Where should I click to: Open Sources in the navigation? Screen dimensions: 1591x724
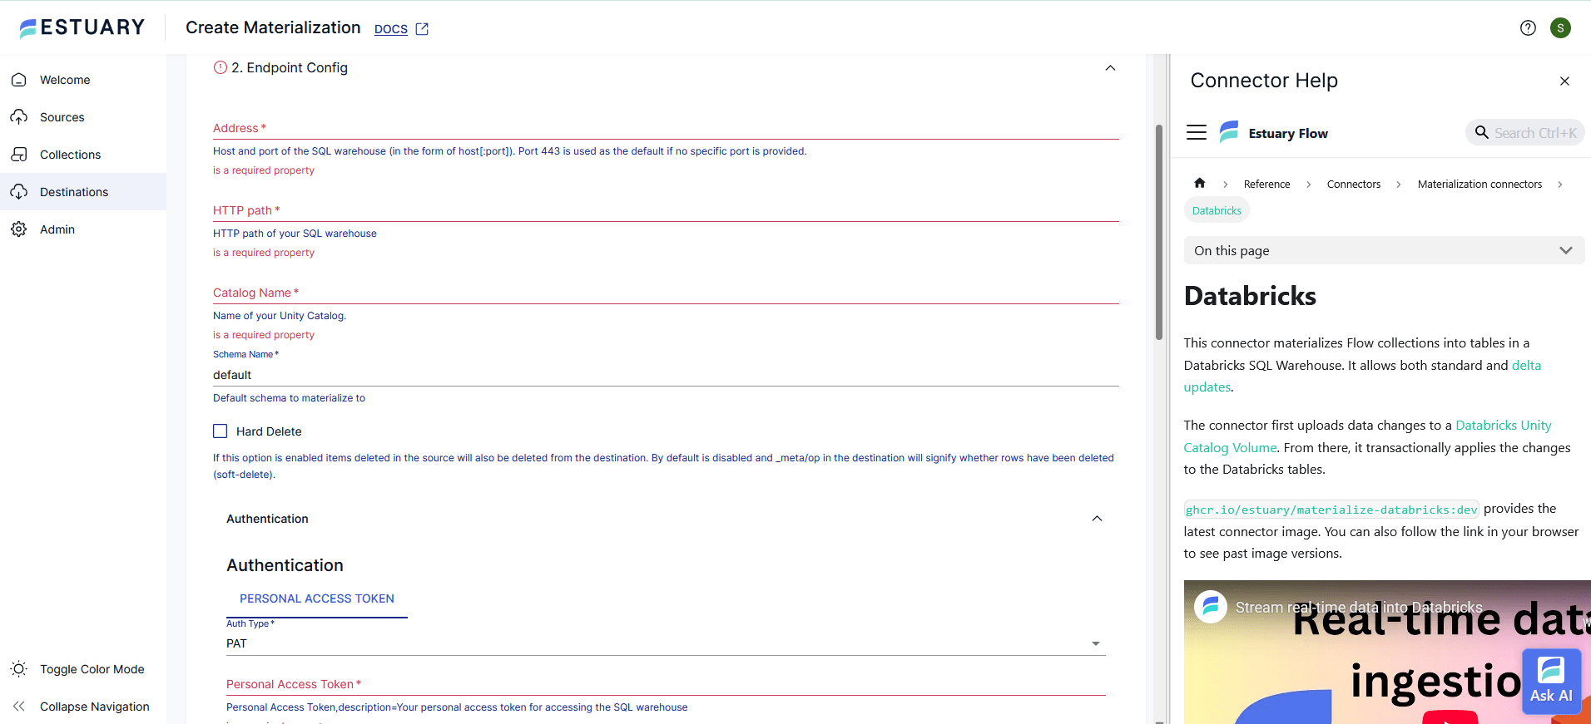tap(62, 117)
